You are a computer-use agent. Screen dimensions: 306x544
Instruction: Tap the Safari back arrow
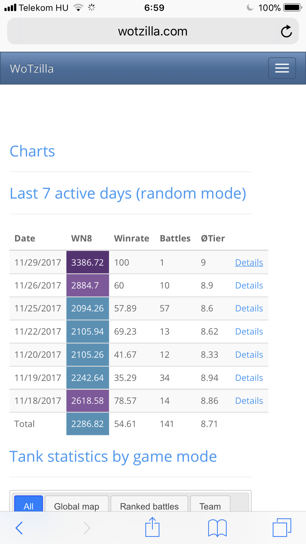coord(19,528)
